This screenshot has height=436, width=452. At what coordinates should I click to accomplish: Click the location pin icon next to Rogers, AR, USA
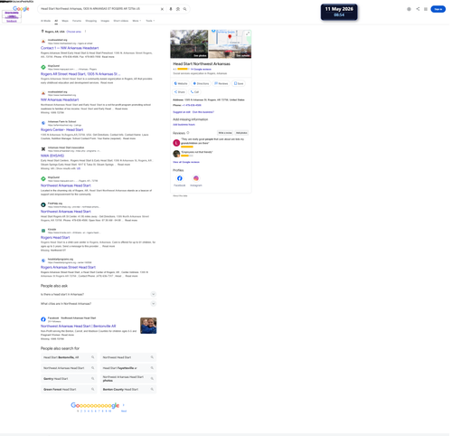click(x=42, y=32)
